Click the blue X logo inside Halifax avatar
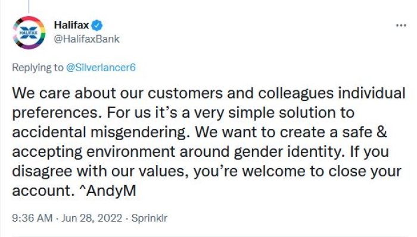The height and width of the screenshot is (237, 417). 29,33
